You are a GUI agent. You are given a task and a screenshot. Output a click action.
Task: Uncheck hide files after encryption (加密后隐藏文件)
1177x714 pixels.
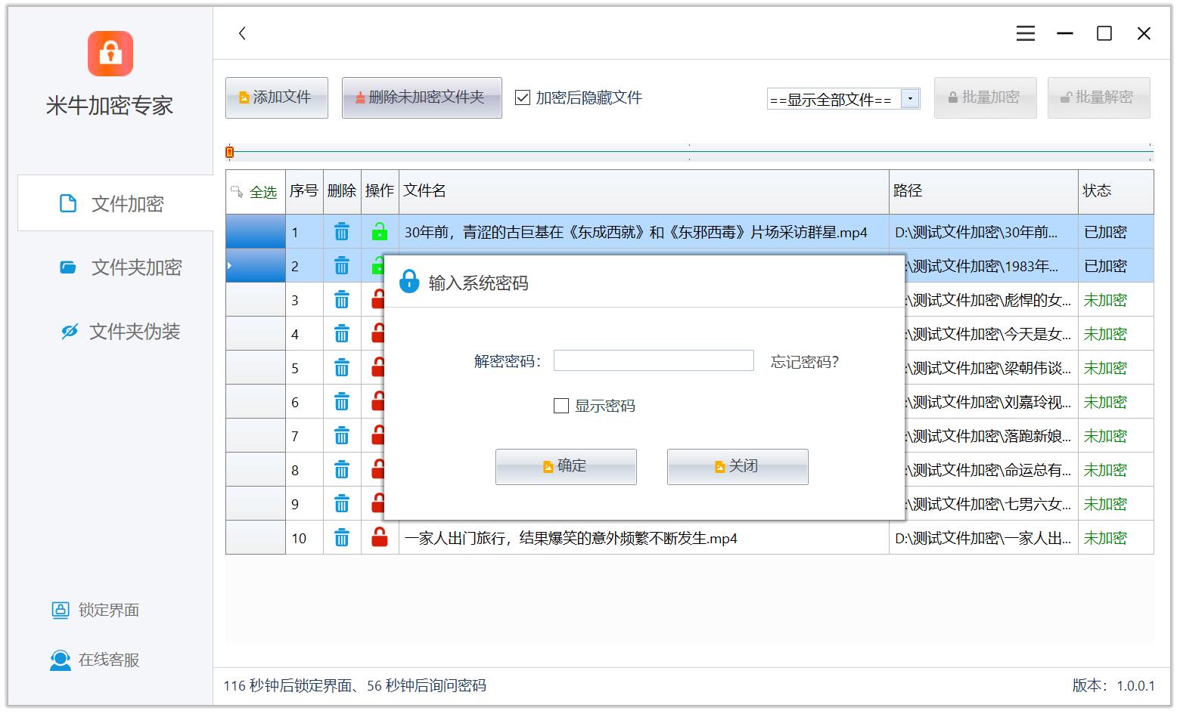(x=523, y=97)
